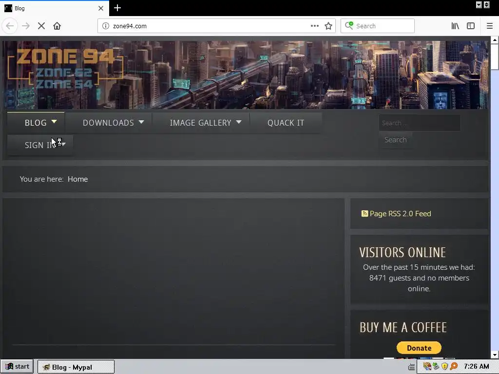Stop loading the page
The image size is (499, 374).
pyautogui.click(x=41, y=26)
